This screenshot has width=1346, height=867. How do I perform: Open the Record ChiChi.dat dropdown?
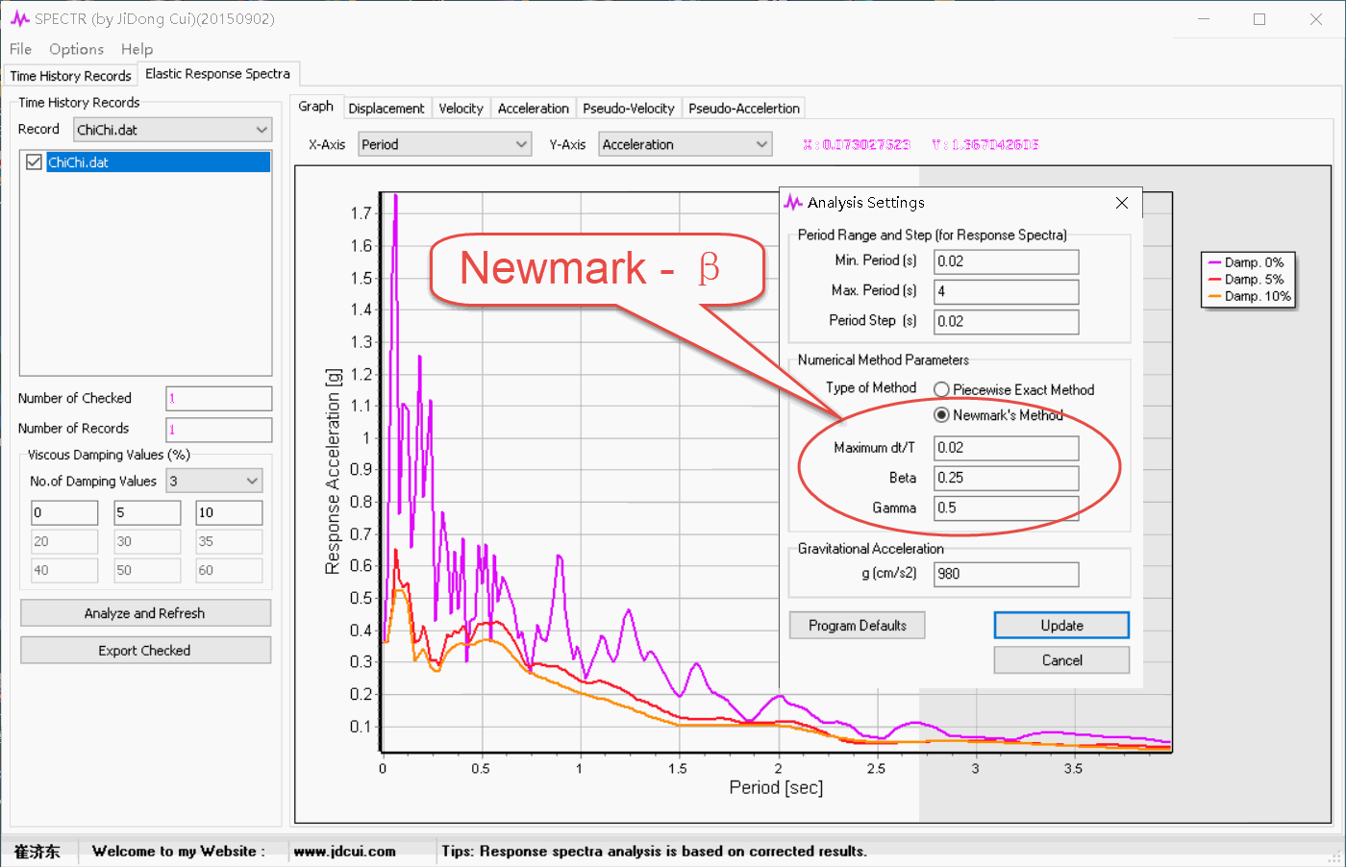coord(173,130)
